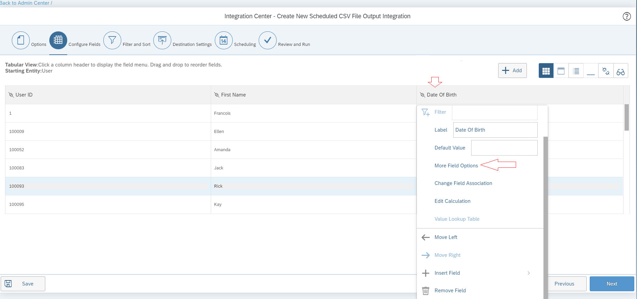Switch to list view icon

576,71
